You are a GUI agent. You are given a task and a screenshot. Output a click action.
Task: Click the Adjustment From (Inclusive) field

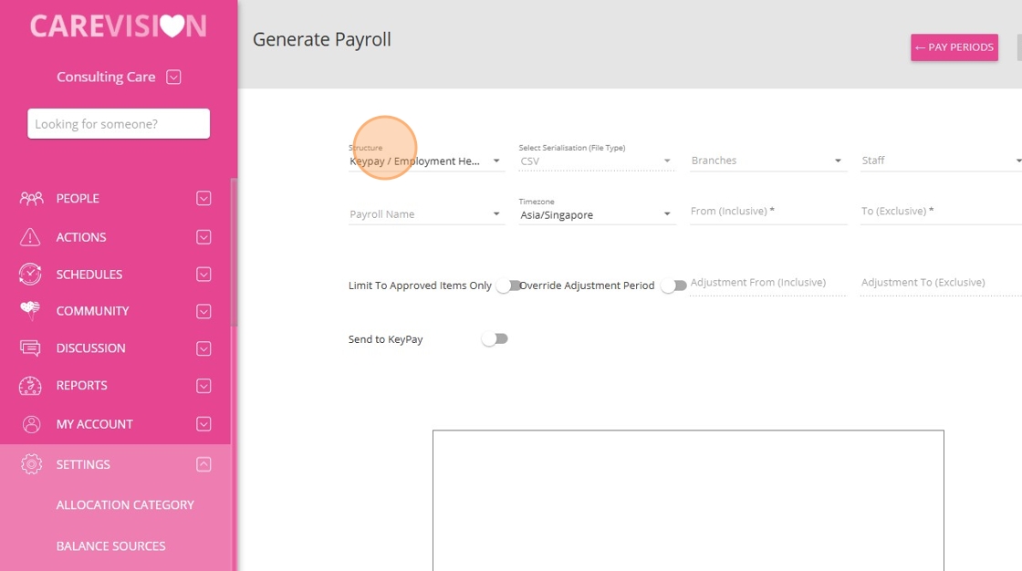point(767,283)
